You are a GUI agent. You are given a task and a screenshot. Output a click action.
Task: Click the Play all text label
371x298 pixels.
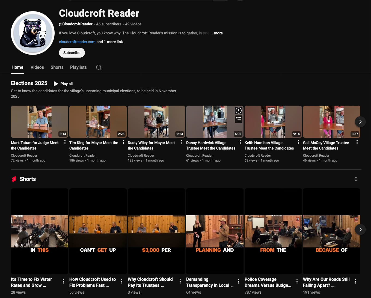click(66, 84)
